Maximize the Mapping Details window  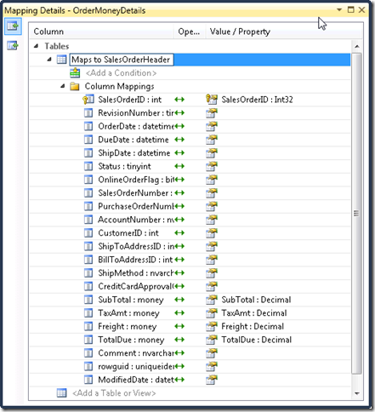tap(350, 10)
